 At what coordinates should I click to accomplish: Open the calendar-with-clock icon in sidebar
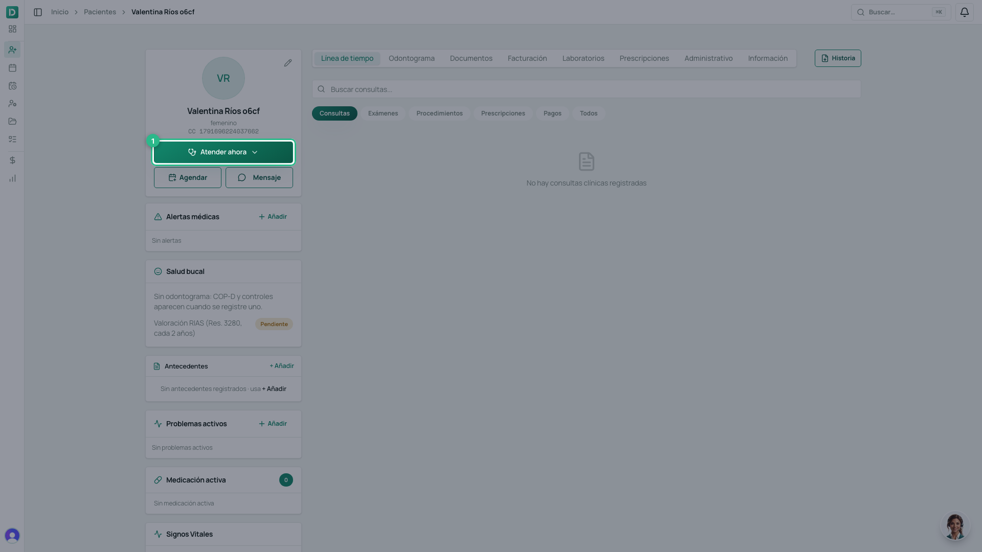tap(12, 86)
